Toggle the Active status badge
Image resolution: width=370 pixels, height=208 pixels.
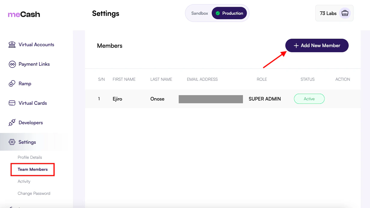[309, 99]
